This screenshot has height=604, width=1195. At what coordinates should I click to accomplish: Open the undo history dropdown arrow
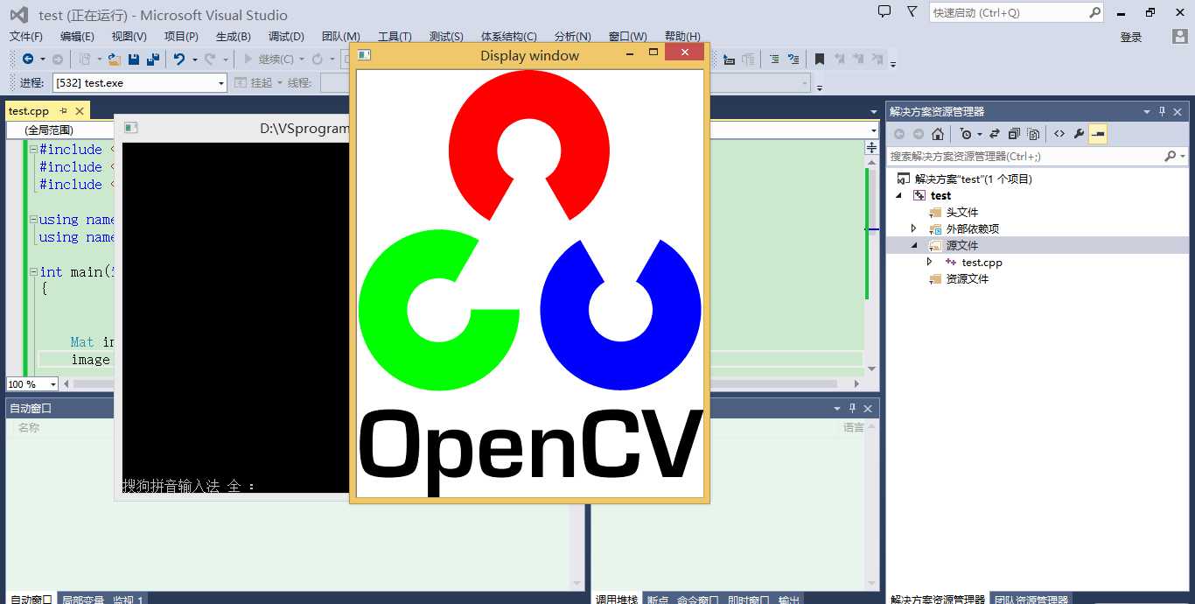click(x=194, y=59)
